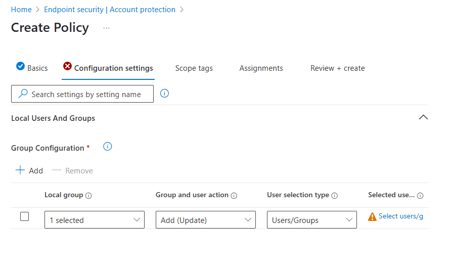The width and height of the screenshot is (452, 271).
Task: Click info icon for Group and user action
Action: (234, 196)
